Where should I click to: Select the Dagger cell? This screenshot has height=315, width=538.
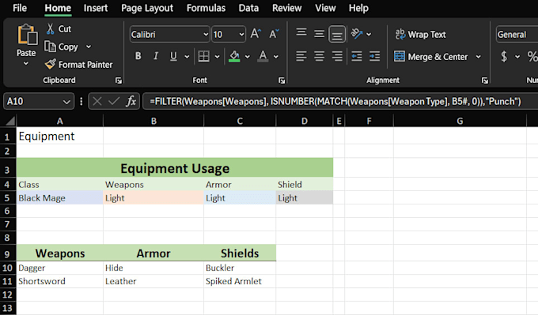[x=59, y=268]
